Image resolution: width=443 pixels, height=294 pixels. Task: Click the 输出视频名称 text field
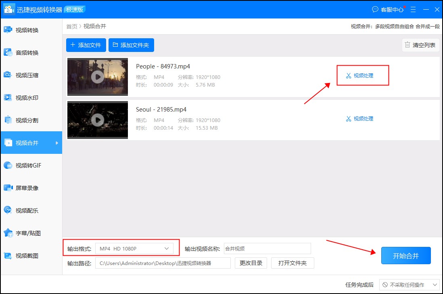pos(267,249)
